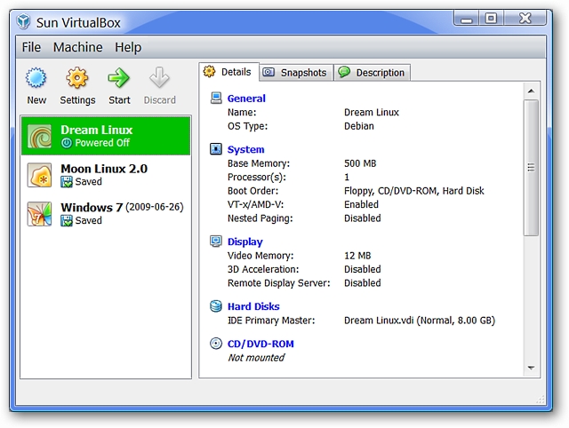Open Settings via the gear icon
The height and width of the screenshot is (428, 569).
[77, 78]
